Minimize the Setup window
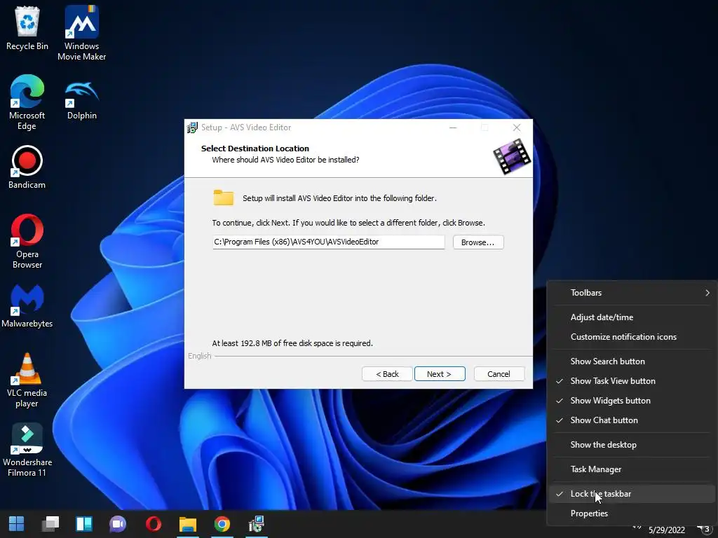The height and width of the screenshot is (538, 718). pos(453,127)
